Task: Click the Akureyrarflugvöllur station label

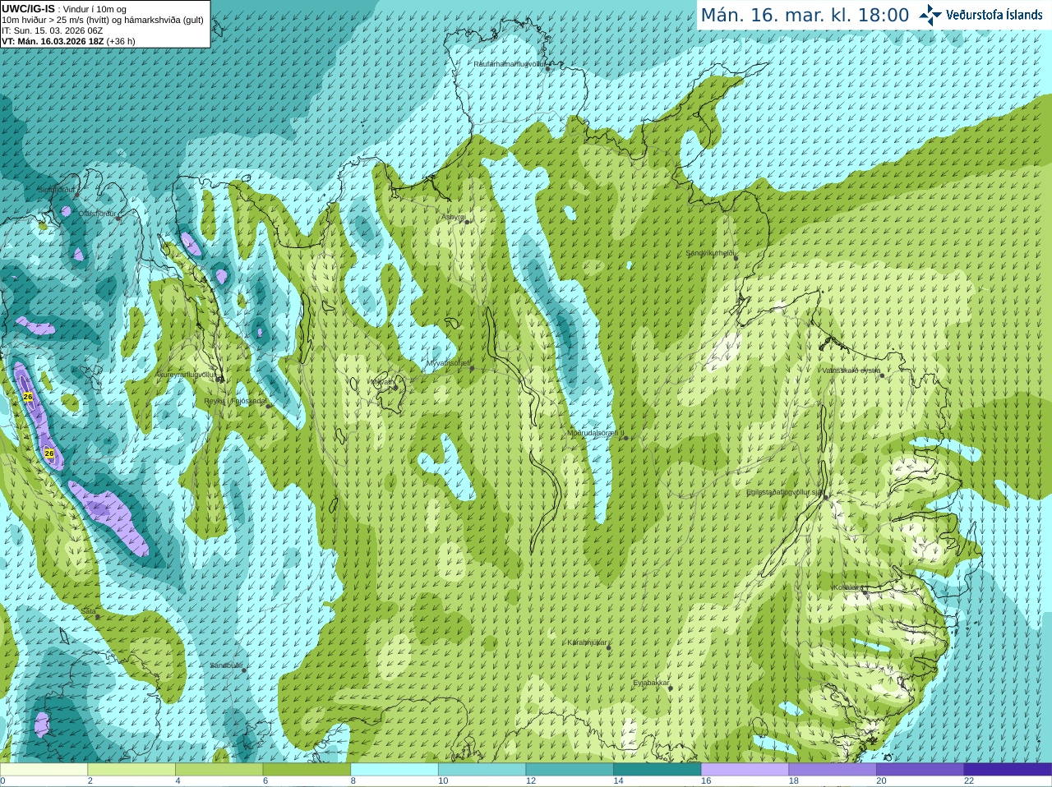Action: pyautogui.click(x=187, y=375)
